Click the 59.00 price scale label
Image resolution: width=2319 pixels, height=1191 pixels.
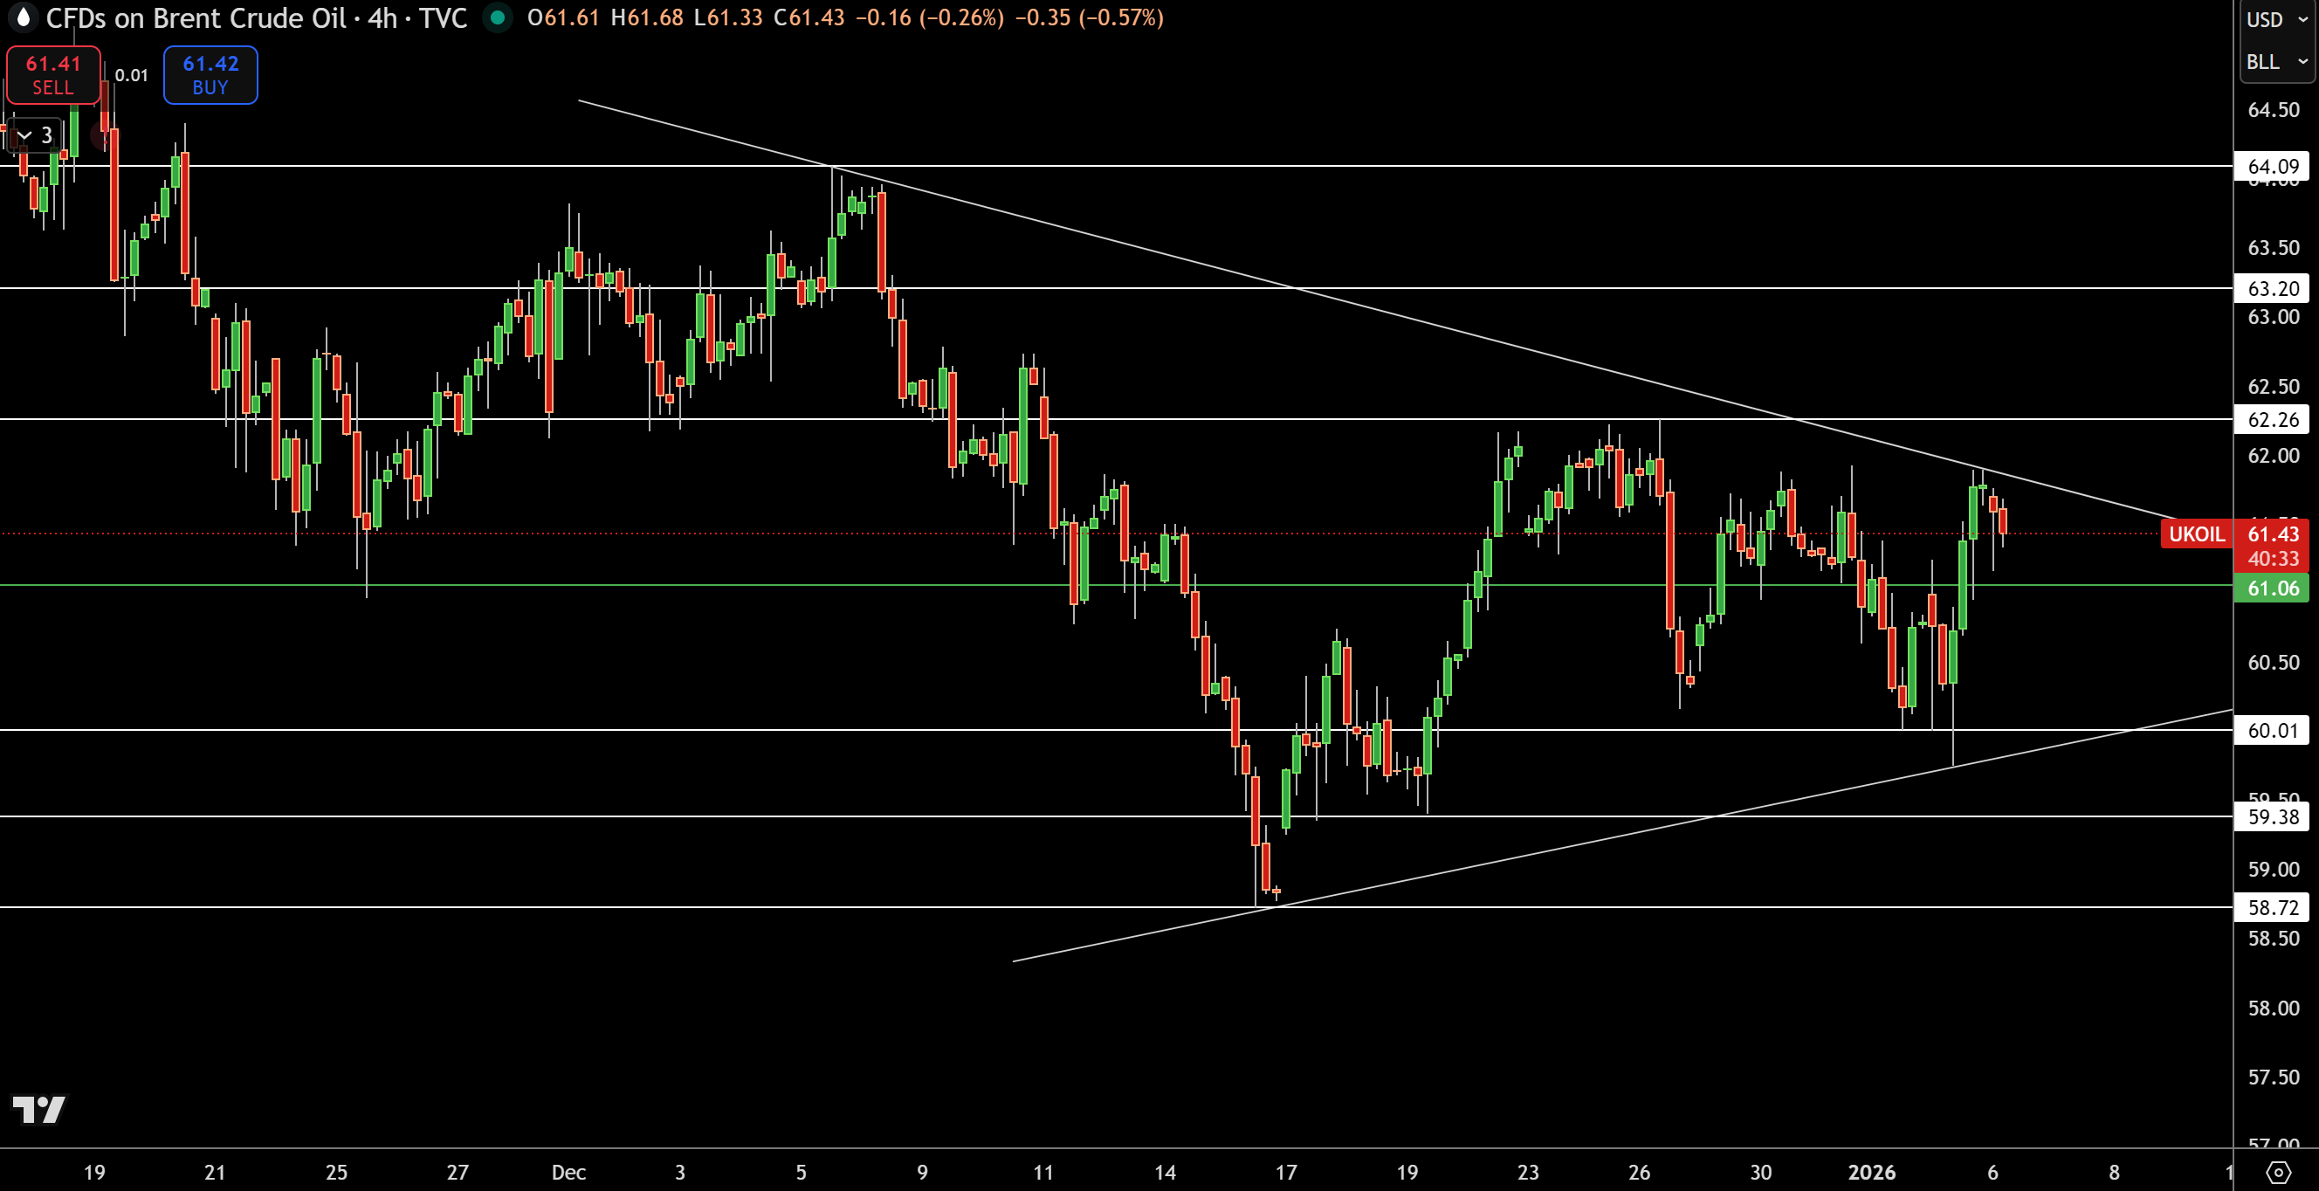[x=2273, y=870]
